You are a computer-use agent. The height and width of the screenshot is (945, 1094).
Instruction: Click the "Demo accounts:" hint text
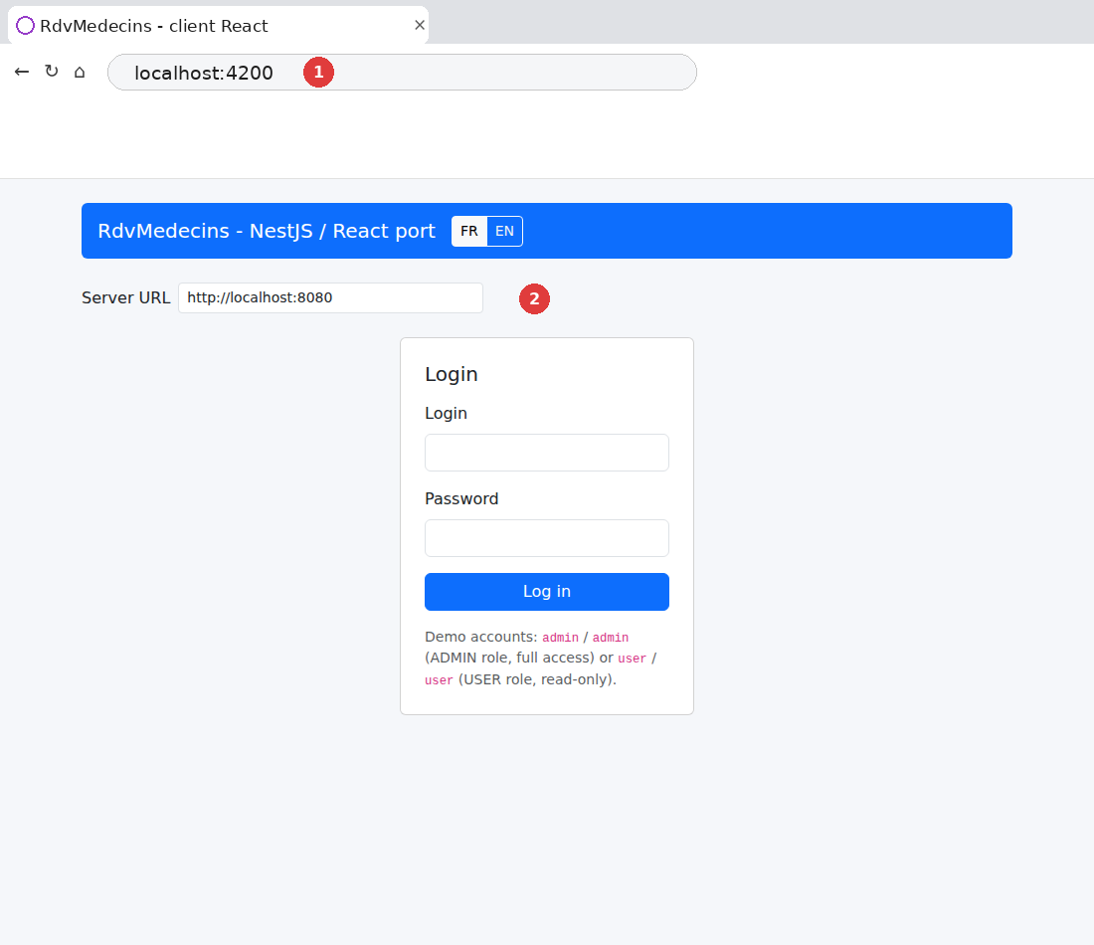pos(480,637)
